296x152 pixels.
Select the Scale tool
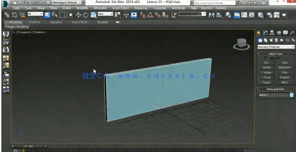pyautogui.click(x=93, y=15)
